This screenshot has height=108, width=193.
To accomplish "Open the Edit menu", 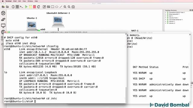I will 19,1.
